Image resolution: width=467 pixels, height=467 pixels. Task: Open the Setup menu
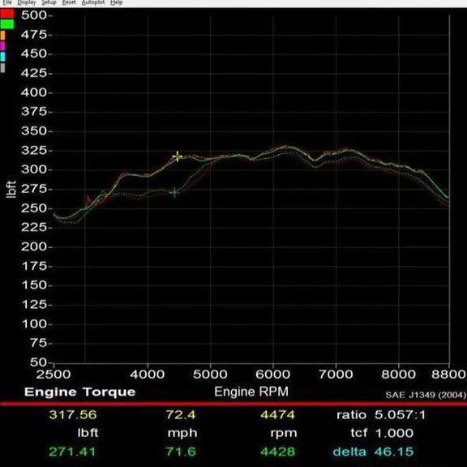[49, 2]
